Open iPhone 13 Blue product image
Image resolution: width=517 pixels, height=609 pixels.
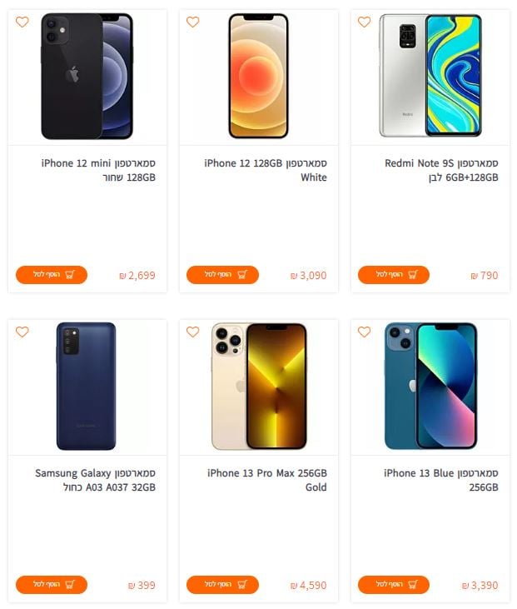431,386
